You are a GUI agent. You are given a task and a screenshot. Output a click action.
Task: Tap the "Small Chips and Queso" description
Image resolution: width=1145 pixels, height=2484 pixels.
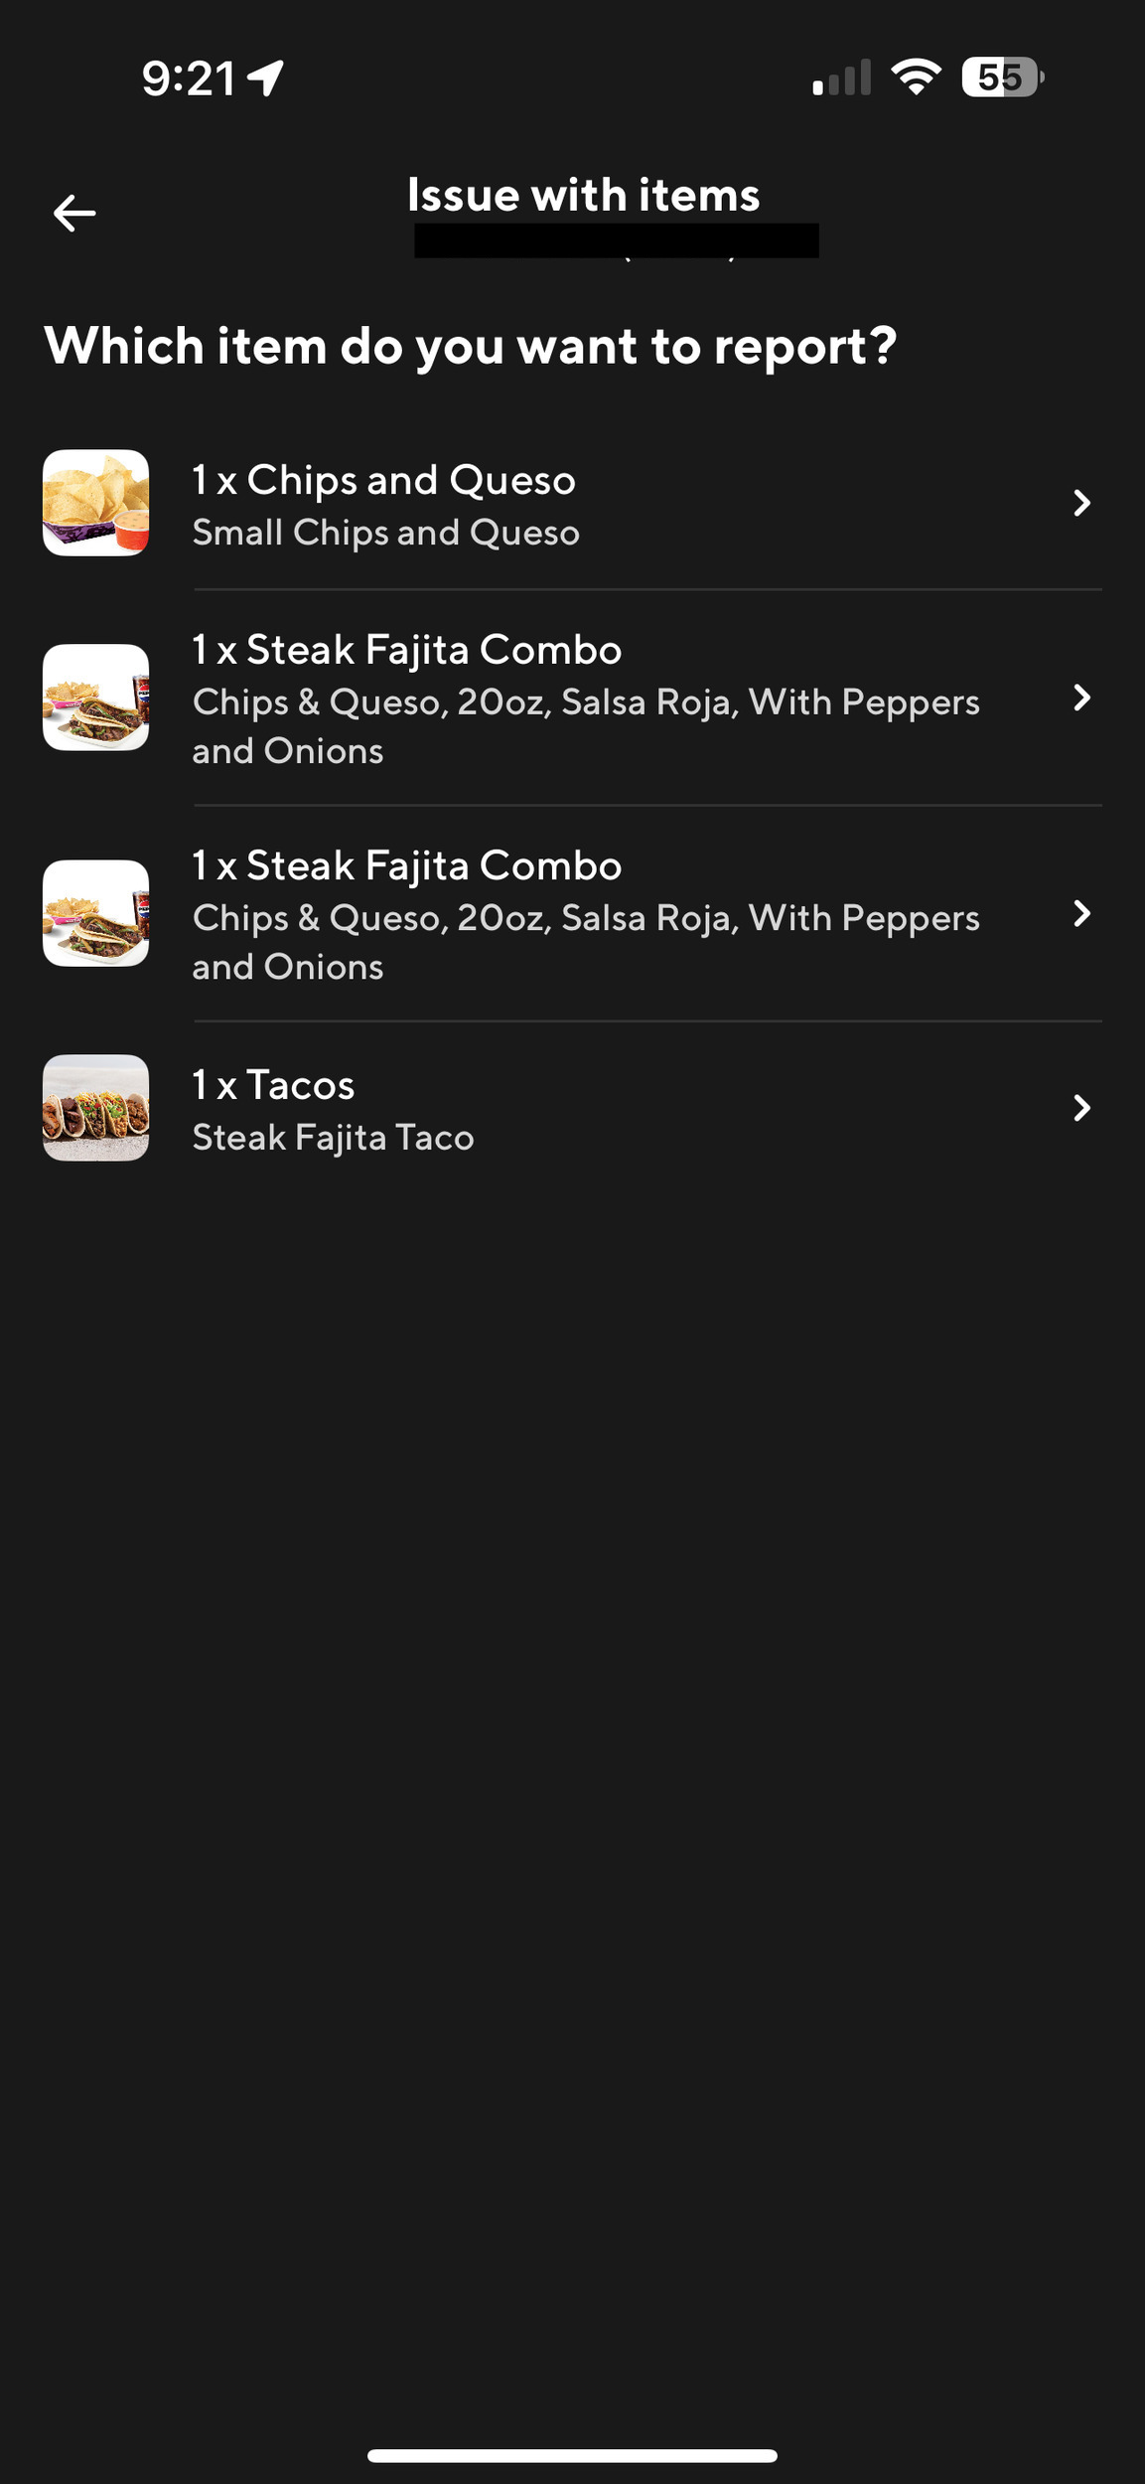tap(385, 534)
